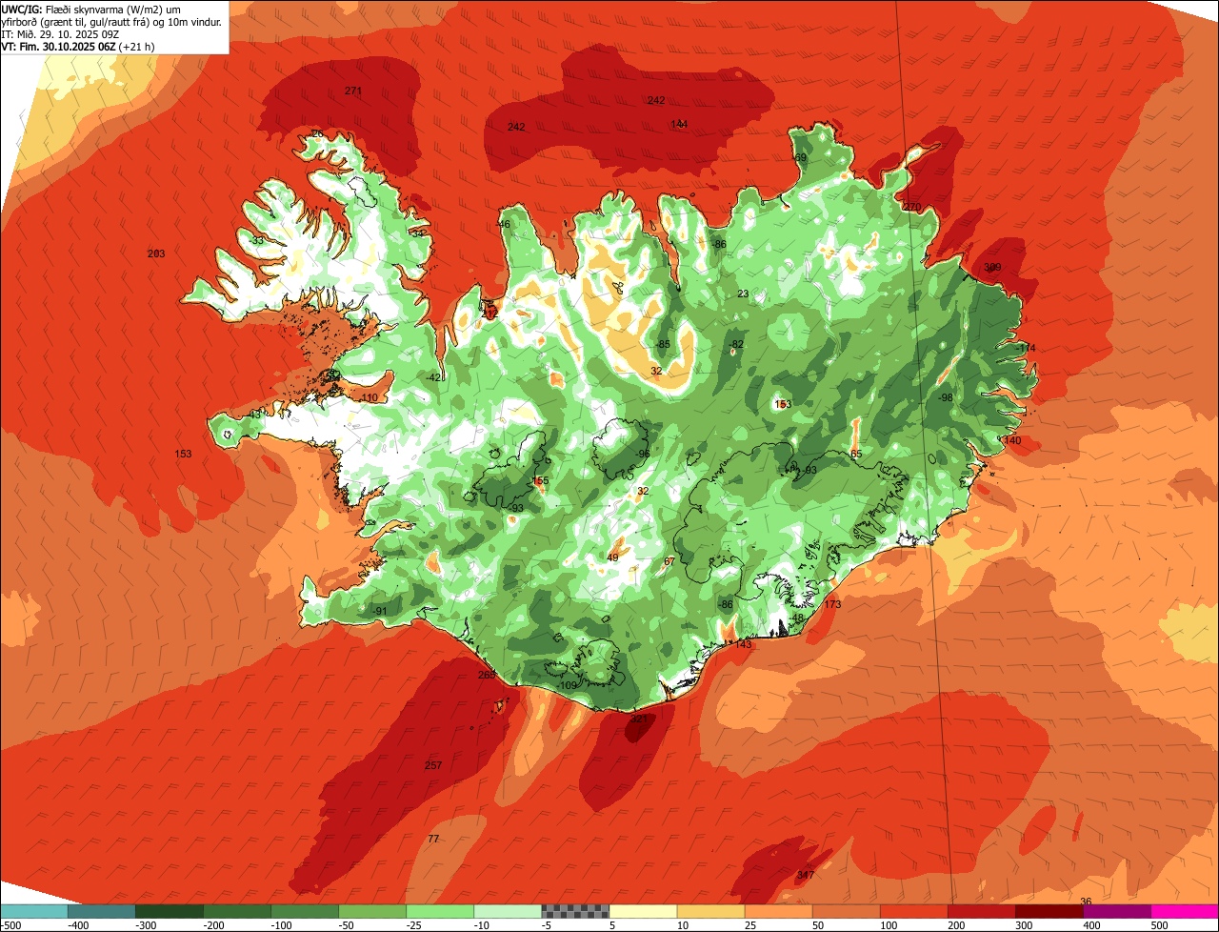Select the magenta swatch right of 500
1219x932 pixels.
click(1184, 911)
